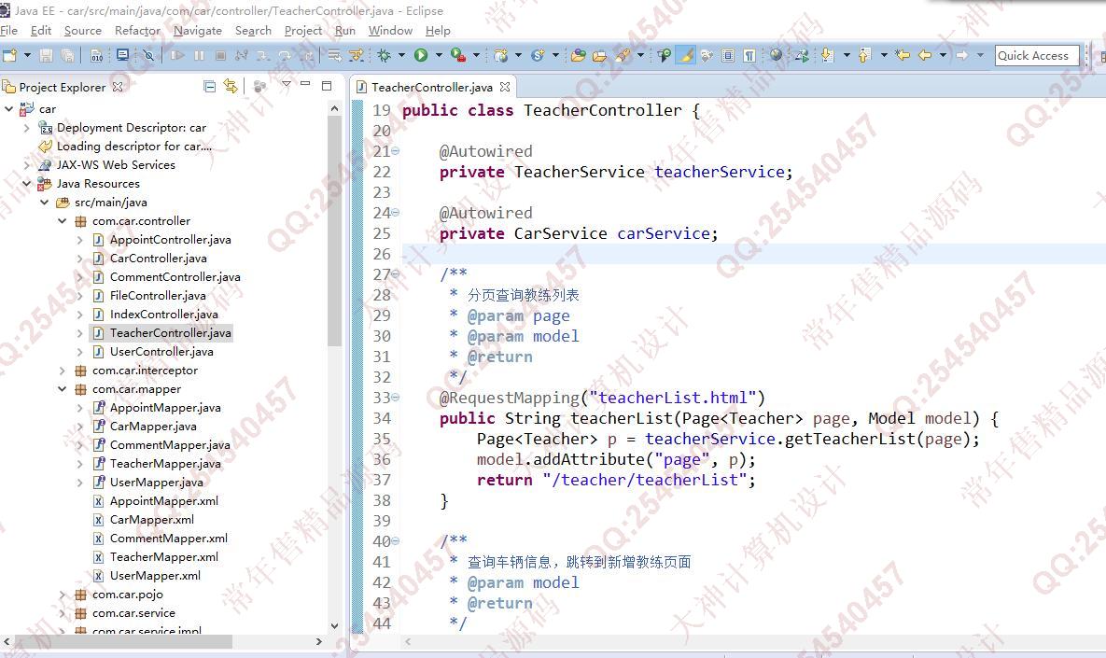Viewport: 1106px width, 658px height.
Task: Click the Debug bug icon
Action: (385, 55)
